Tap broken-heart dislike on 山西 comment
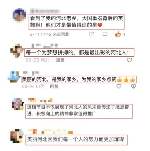 (x=133, y=86)
